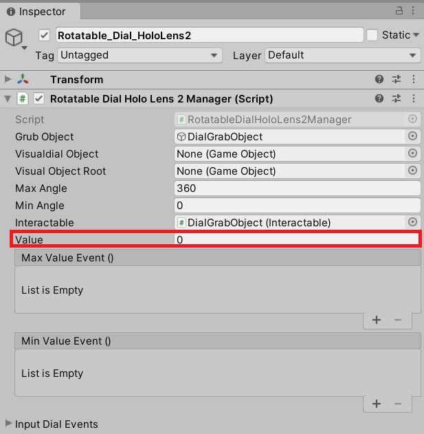Toggle the Static checkbox
The height and width of the screenshot is (434, 424).
(x=372, y=35)
